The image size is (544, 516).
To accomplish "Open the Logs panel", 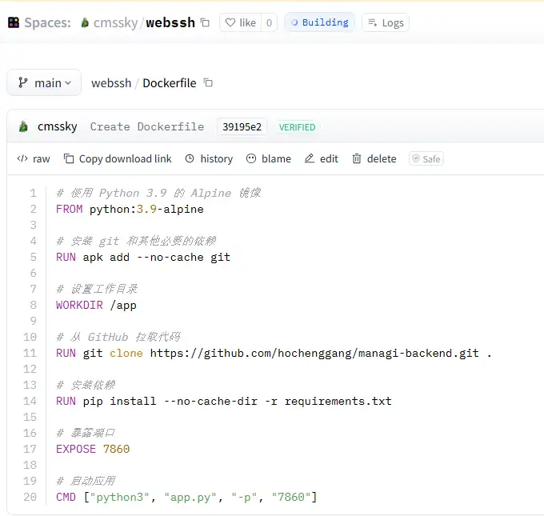I will click(386, 22).
